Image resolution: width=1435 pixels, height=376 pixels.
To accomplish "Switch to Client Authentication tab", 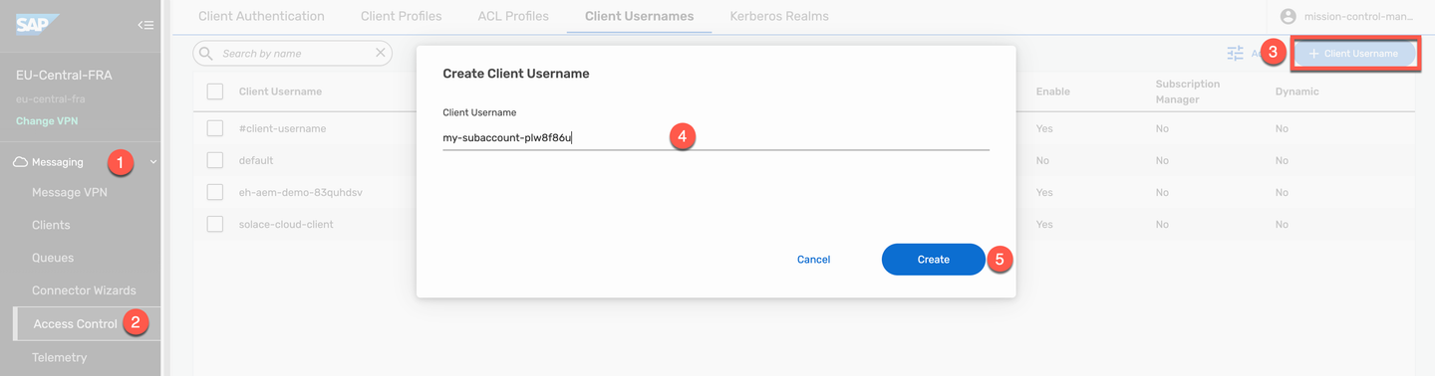I will pyautogui.click(x=261, y=16).
